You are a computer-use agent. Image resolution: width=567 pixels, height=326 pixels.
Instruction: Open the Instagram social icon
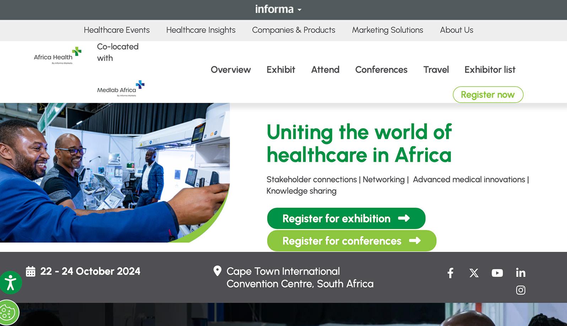[x=520, y=290]
